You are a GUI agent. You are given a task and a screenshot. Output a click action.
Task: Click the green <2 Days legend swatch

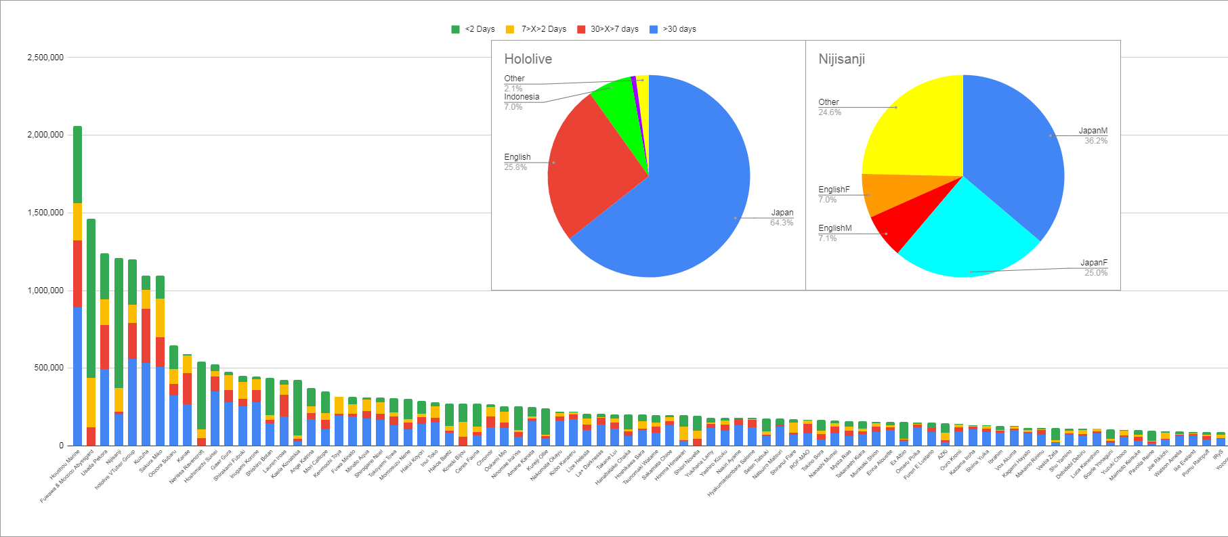[456, 29]
